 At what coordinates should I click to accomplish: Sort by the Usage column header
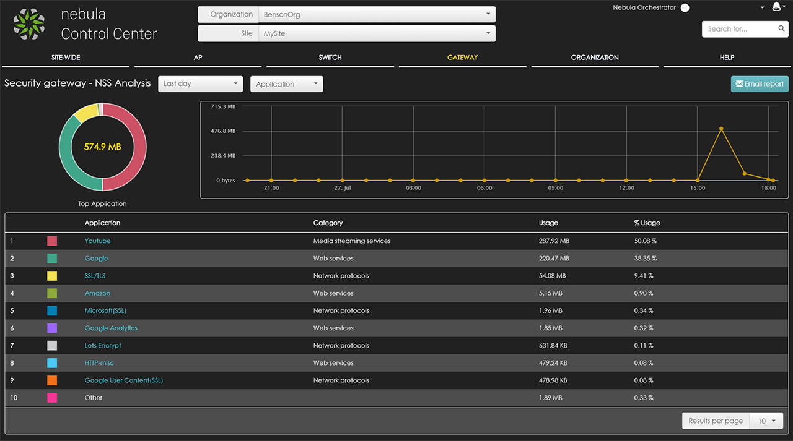(548, 223)
